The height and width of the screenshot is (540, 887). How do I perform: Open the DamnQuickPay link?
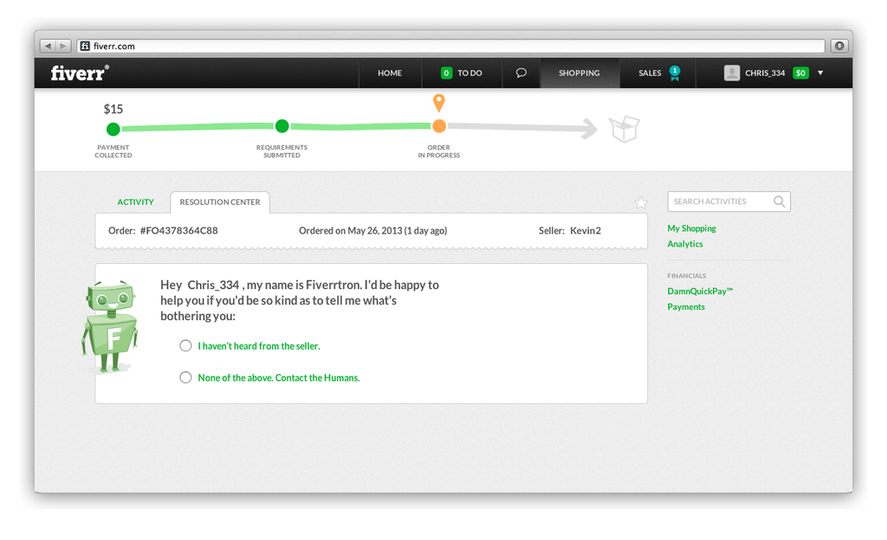pyautogui.click(x=700, y=291)
